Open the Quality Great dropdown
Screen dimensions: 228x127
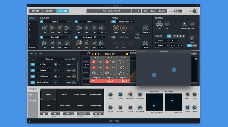[178, 11]
